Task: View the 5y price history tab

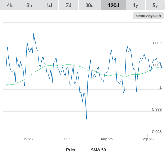Action: (155, 5)
